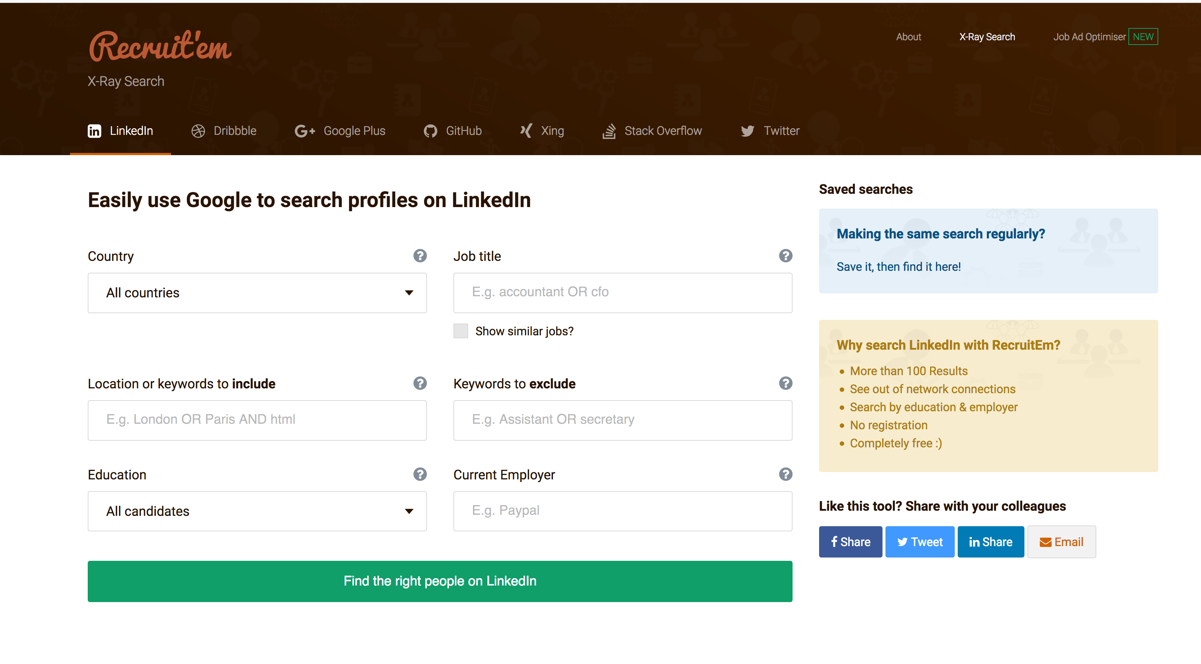Switch to the Xing tab
The image size is (1201, 664).
pyautogui.click(x=542, y=131)
